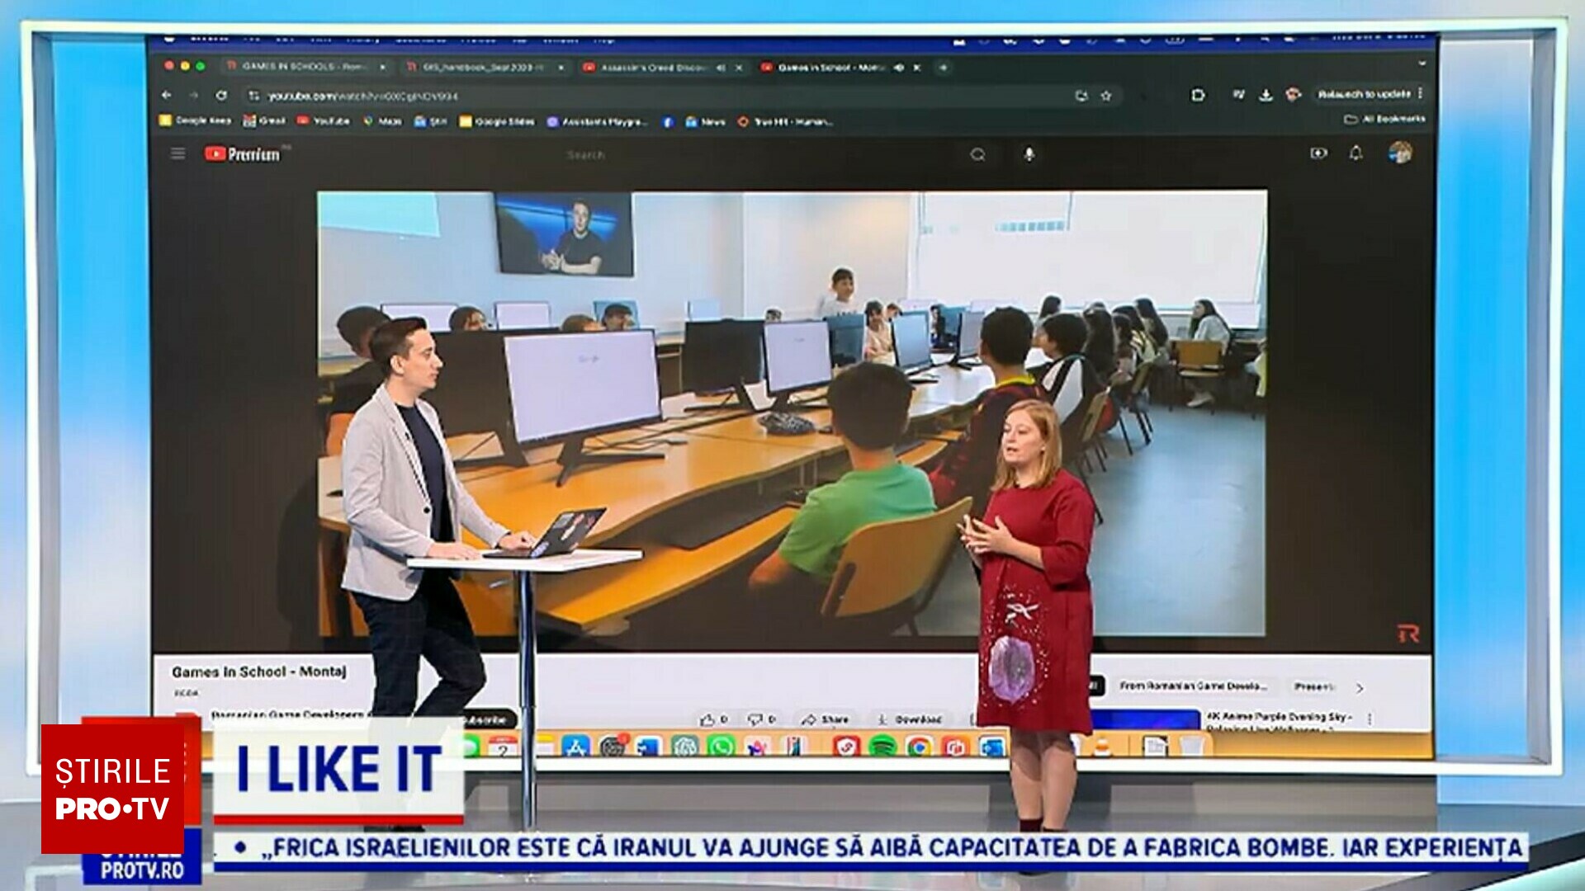Switch to the GAMES IN SCHOOLS tab

coord(304,67)
